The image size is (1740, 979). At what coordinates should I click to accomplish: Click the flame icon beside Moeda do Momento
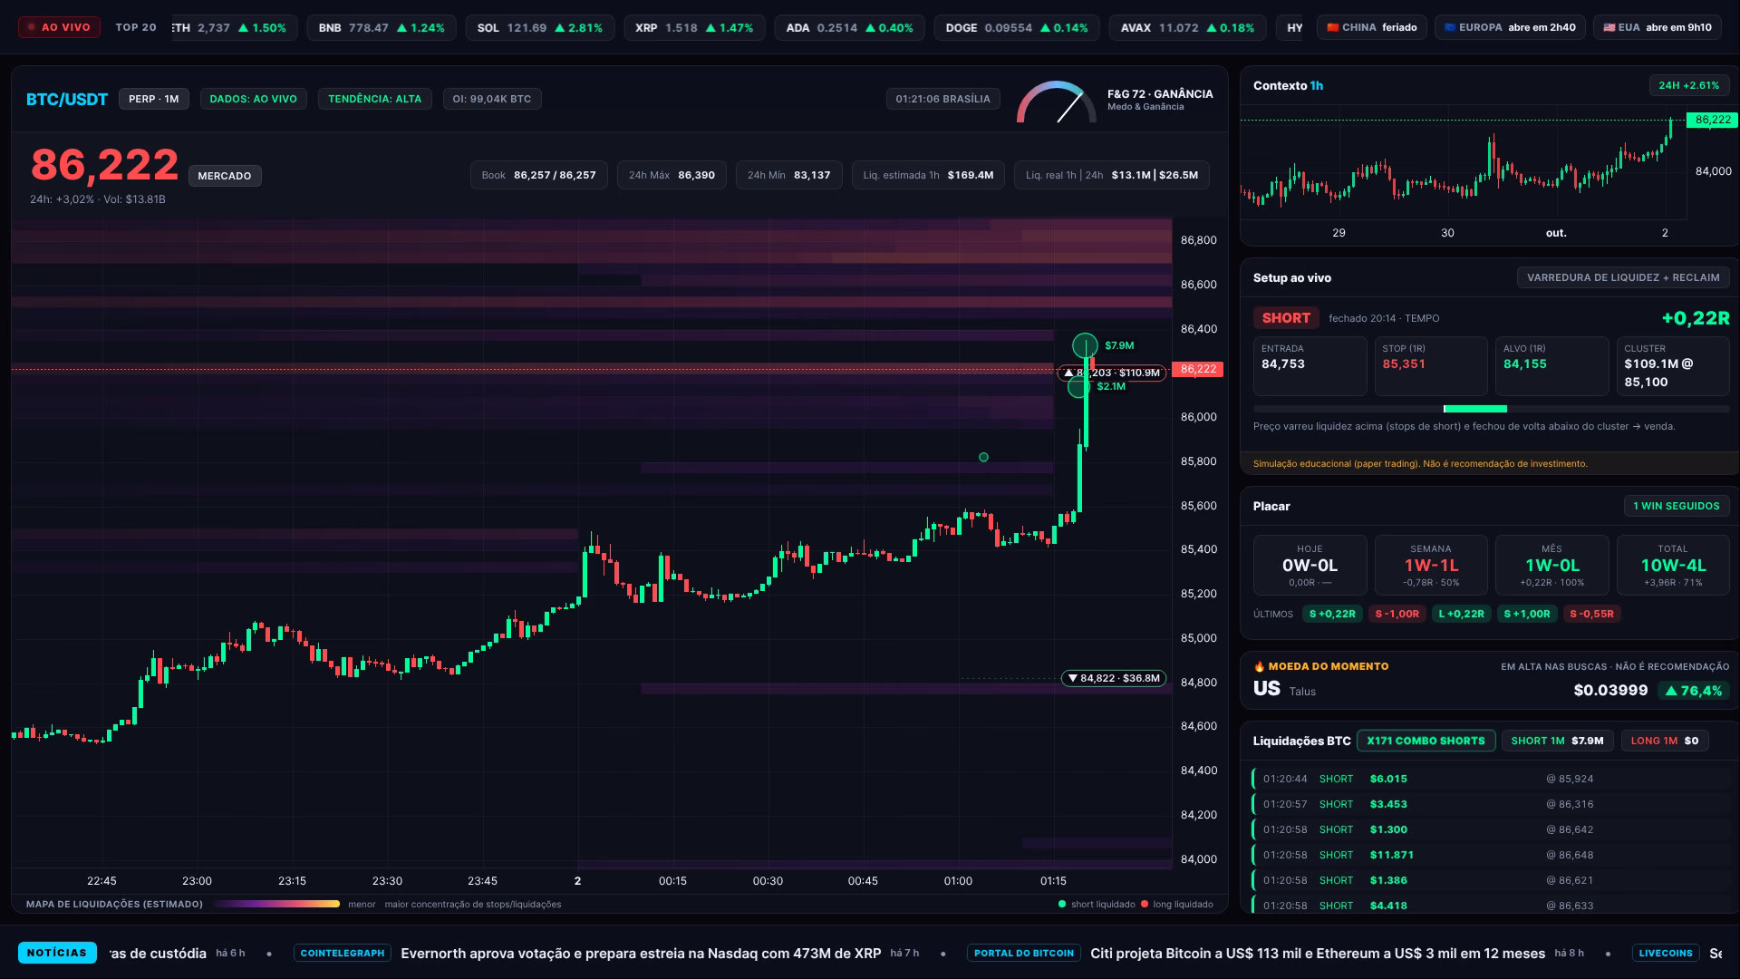1259,666
